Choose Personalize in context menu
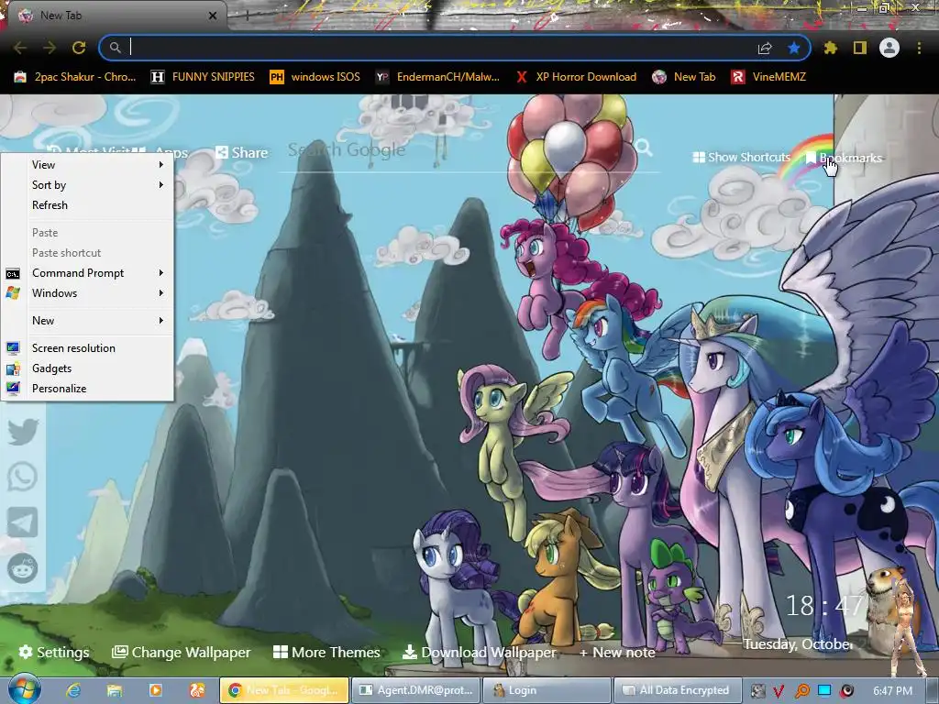This screenshot has width=939, height=704. coord(87,389)
